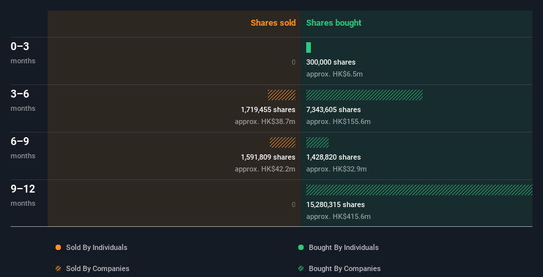Viewport: 543px width, 277px height.
Task: Click the 7,343,605 shares bought value
Action: (333, 109)
